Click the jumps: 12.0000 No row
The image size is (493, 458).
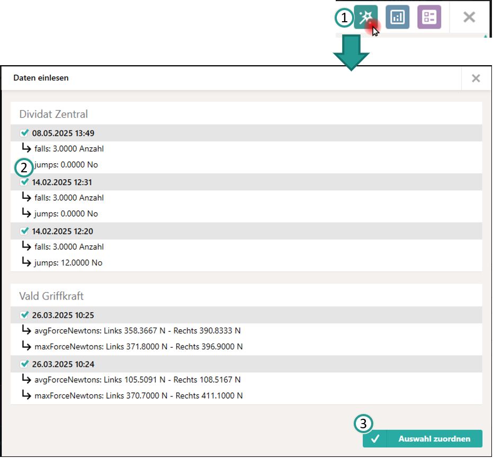click(68, 263)
